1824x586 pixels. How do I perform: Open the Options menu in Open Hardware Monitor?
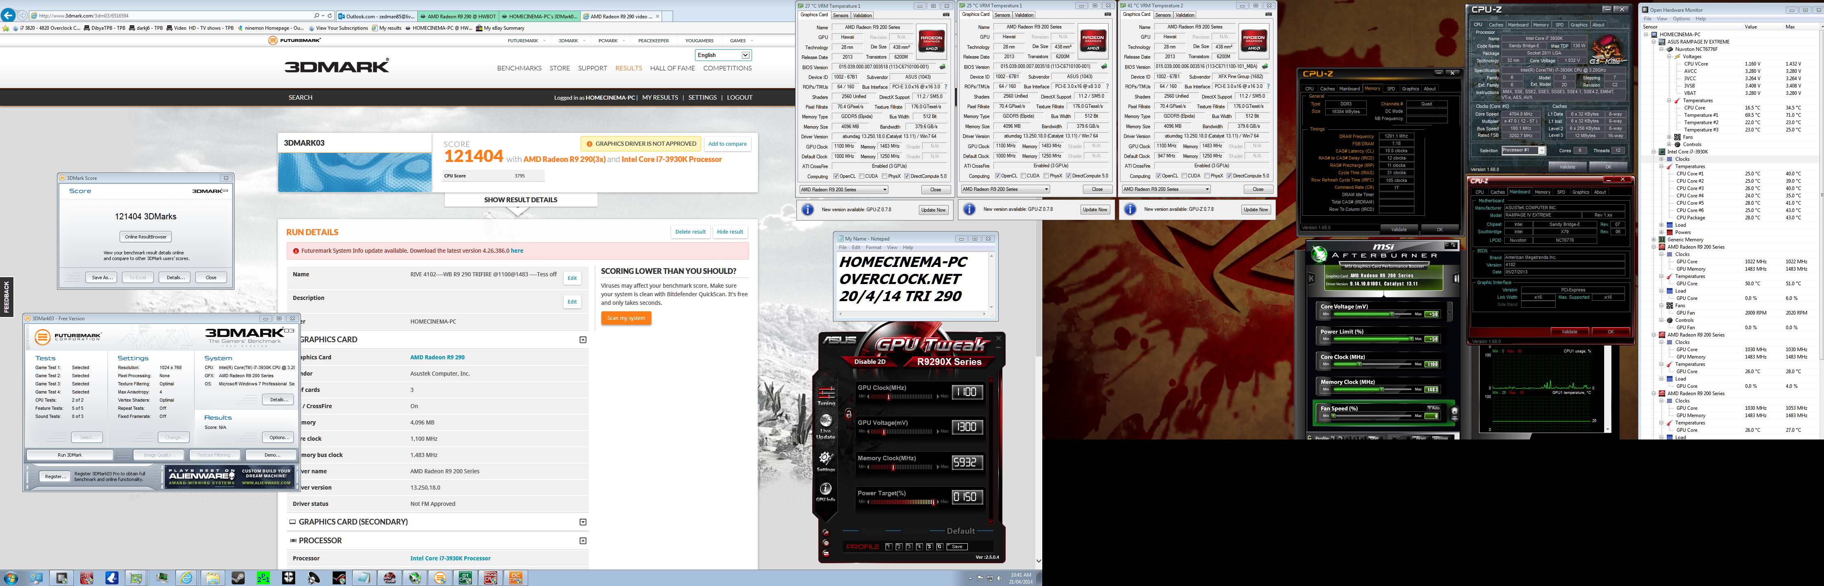click(x=1681, y=19)
